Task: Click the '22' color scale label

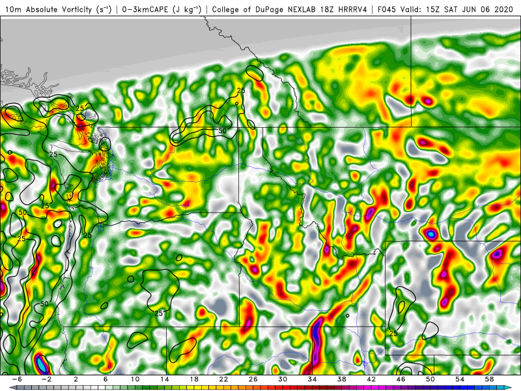Action: (223, 379)
